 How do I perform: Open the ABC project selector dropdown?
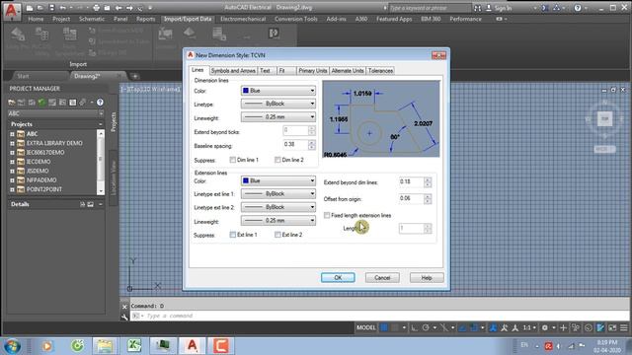(55, 113)
